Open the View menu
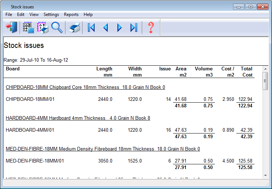 point(34,15)
